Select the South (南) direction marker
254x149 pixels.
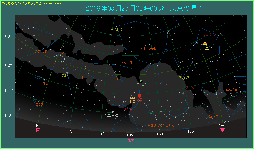click(x=222, y=130)
